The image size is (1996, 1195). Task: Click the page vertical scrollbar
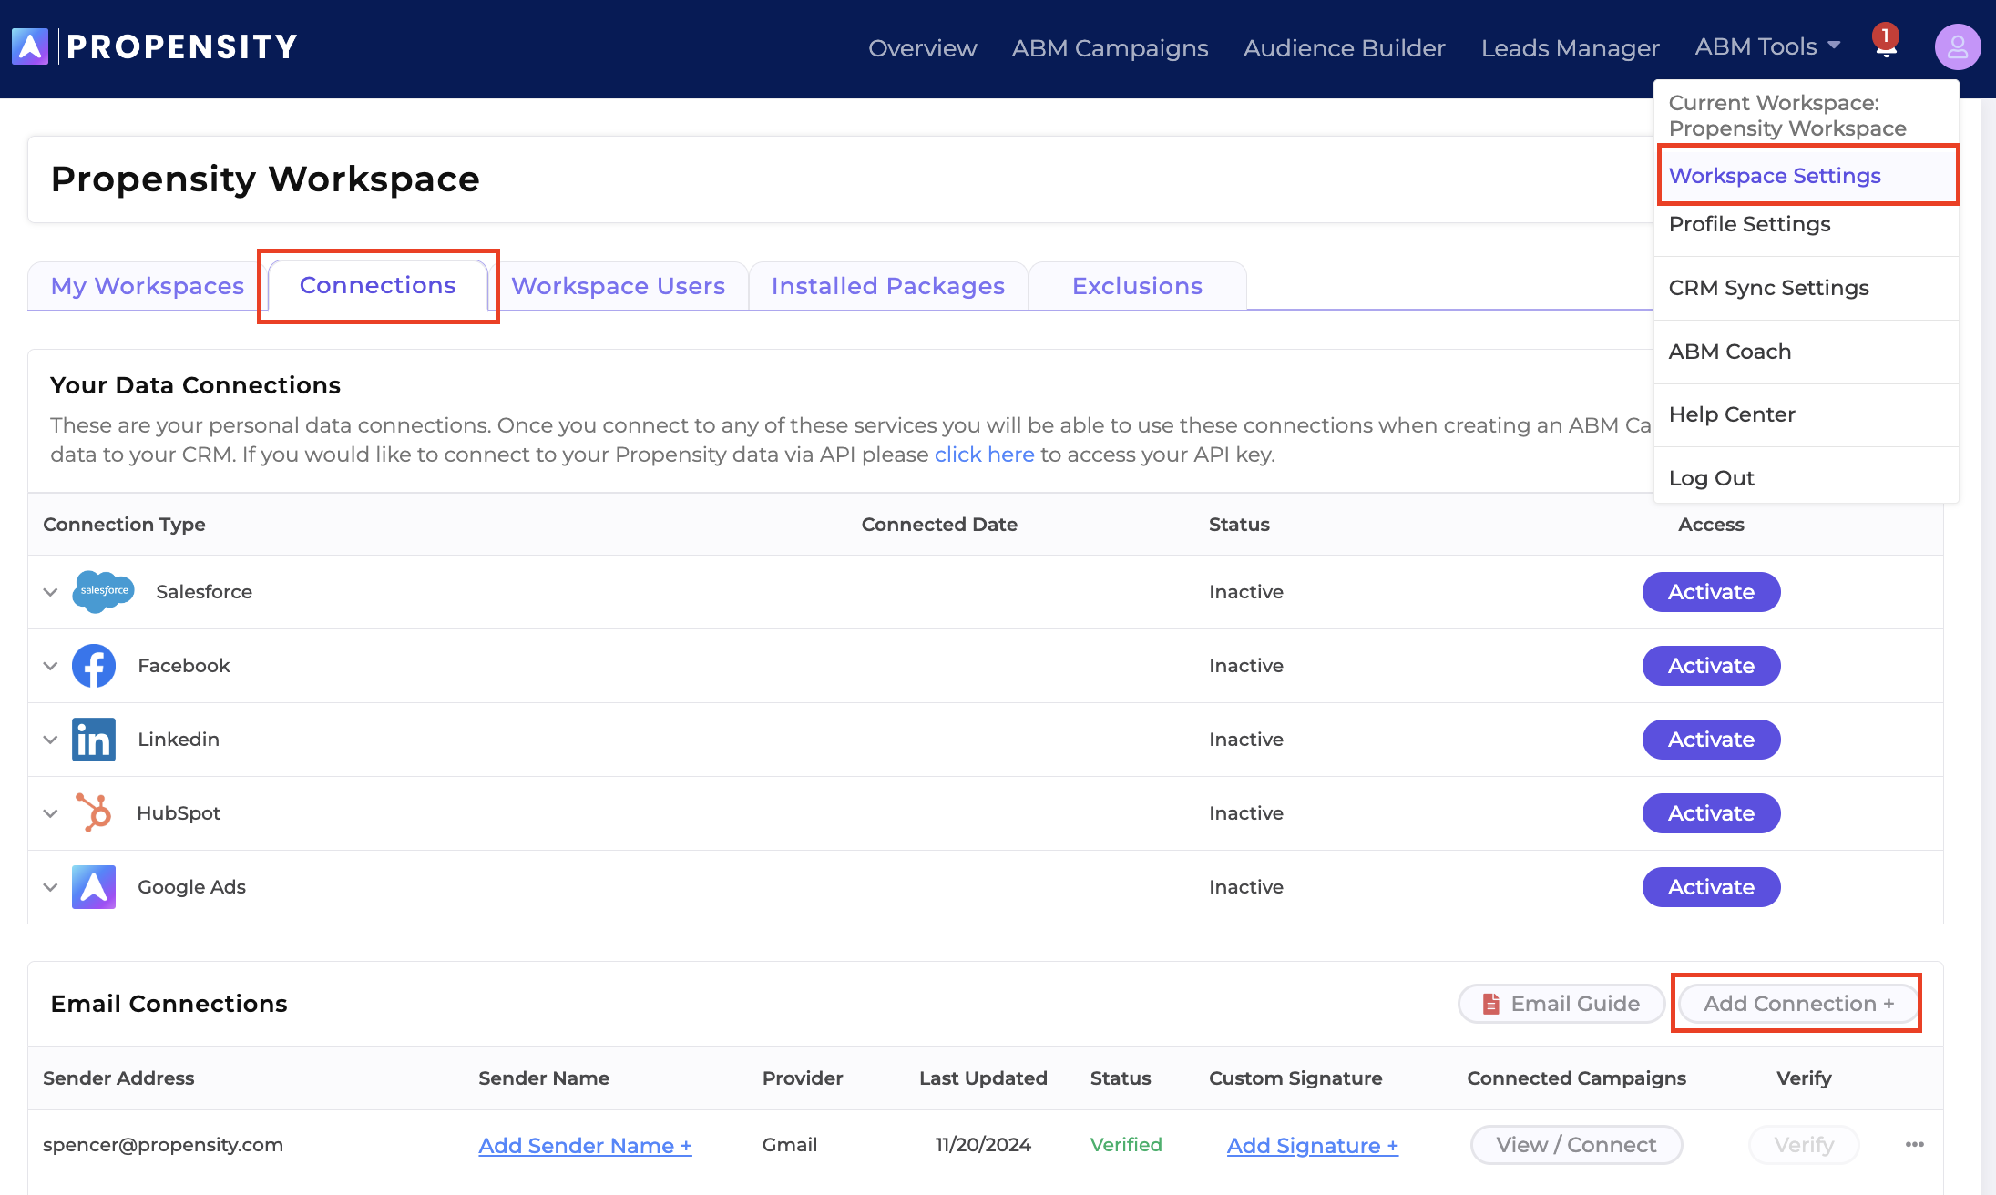1988,647
